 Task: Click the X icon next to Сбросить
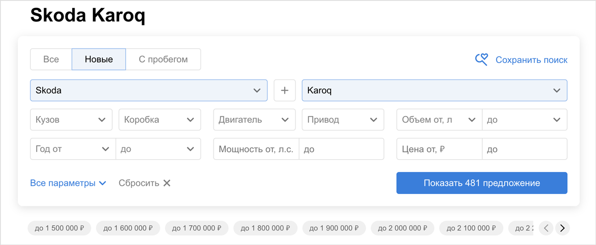pos(167,183)
